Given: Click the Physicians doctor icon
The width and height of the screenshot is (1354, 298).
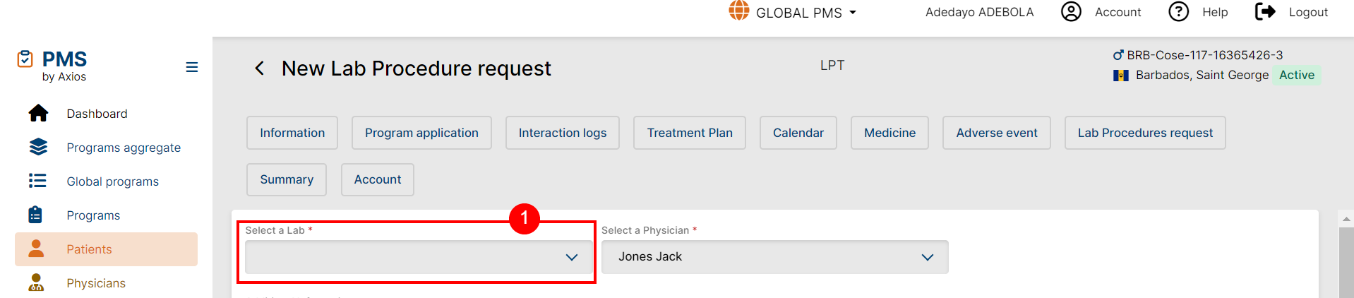Looking at the screenshot, I should pos(36,283).
